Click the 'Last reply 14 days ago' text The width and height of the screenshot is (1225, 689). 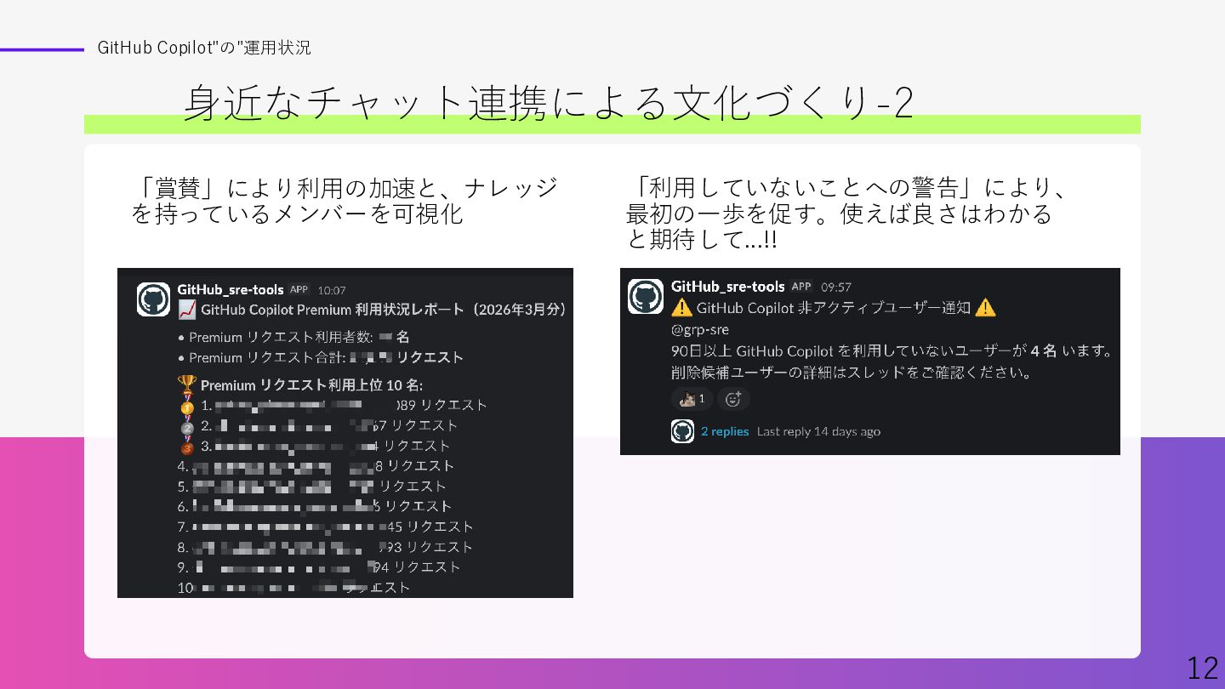[x=818, y=431]
